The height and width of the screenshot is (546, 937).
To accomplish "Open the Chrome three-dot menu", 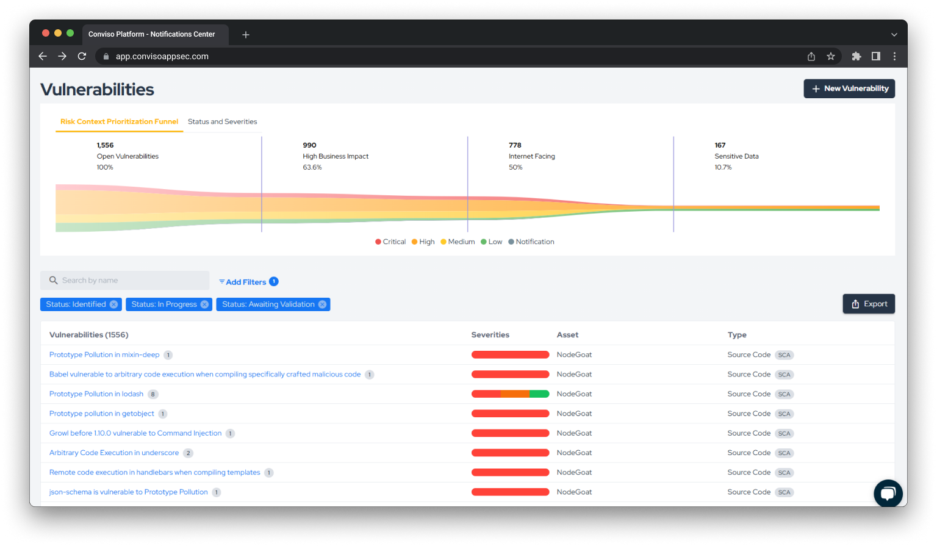I will click(x=895, y=56).
